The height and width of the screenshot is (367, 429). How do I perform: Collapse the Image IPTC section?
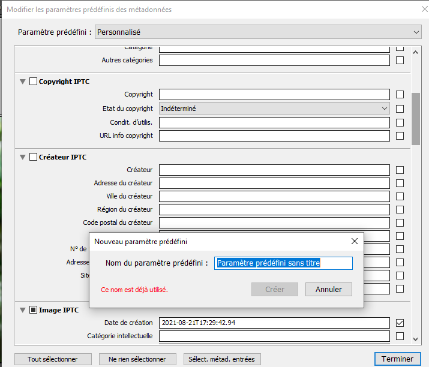(23, 310)
